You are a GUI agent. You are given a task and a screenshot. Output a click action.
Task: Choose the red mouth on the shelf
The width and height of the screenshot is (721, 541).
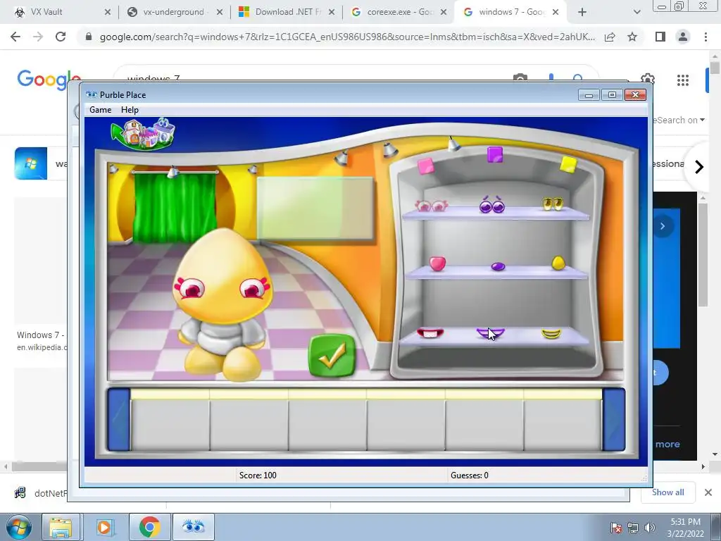pos(430,333)
